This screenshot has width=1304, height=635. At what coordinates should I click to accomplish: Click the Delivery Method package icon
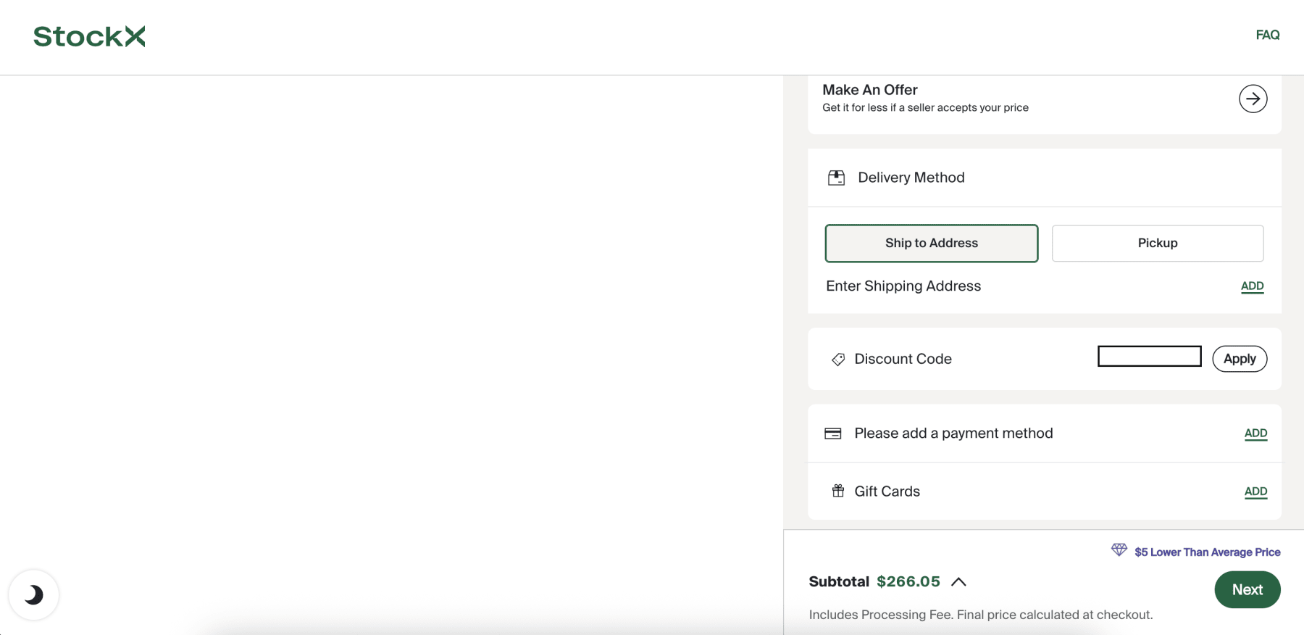point(836,178)
